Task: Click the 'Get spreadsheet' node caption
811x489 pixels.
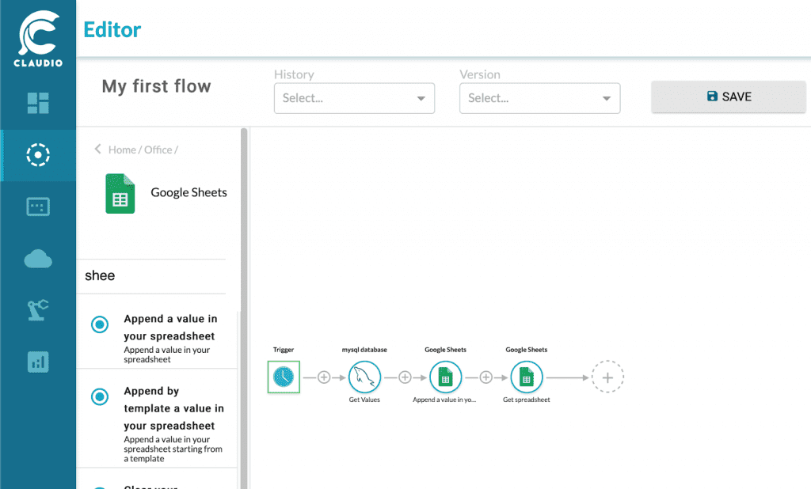Action: (527, 400)
